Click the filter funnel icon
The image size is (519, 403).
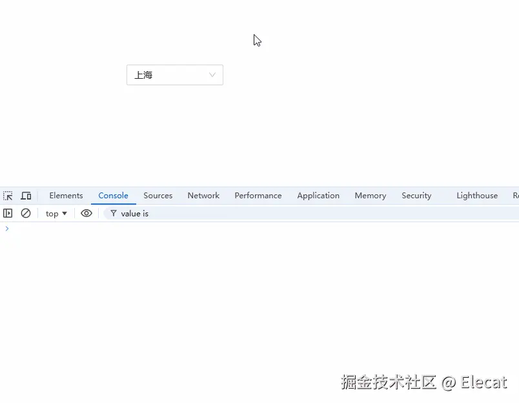click(113, 213)
